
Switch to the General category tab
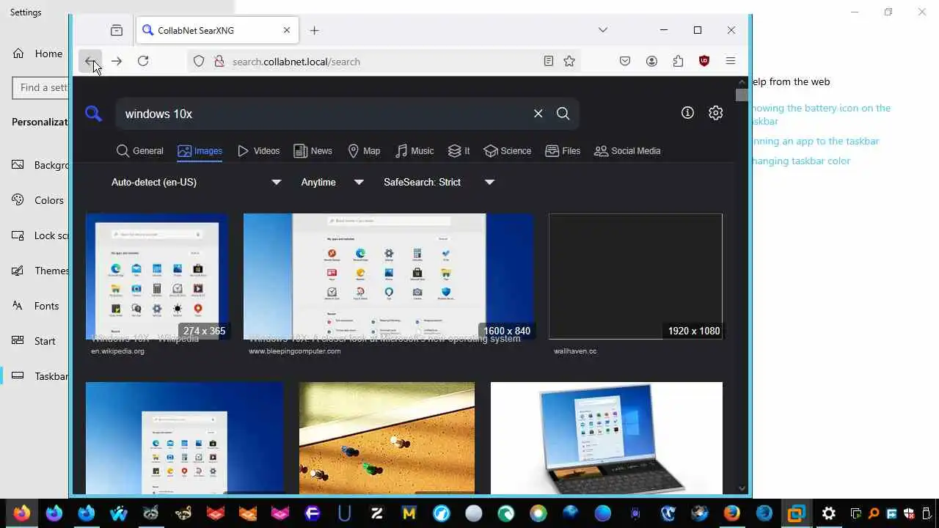pyautogui.click(x=140, y=151)
